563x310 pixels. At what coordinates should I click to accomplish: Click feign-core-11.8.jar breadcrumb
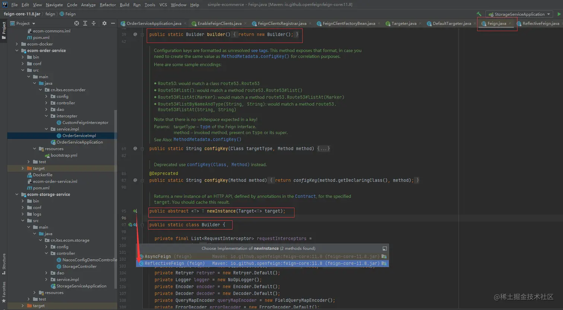click(x=22, y=14)
